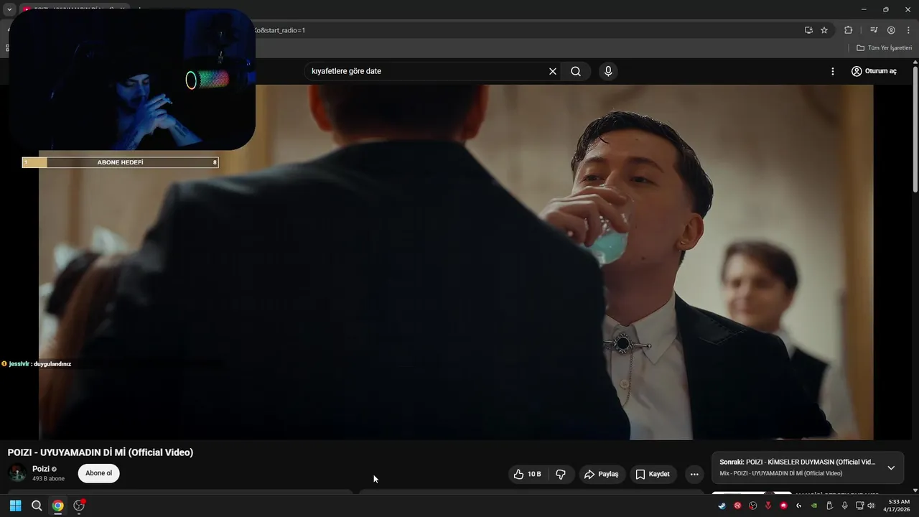Open the clock showing 5:33 AM
The height and width of the screenshot is (517, 919).
tap(898, 506)
